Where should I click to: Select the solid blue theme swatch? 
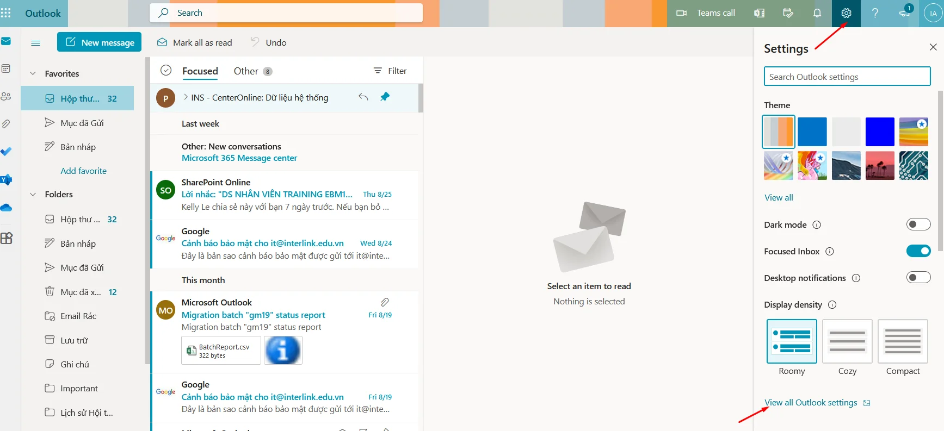click(812, 132)
